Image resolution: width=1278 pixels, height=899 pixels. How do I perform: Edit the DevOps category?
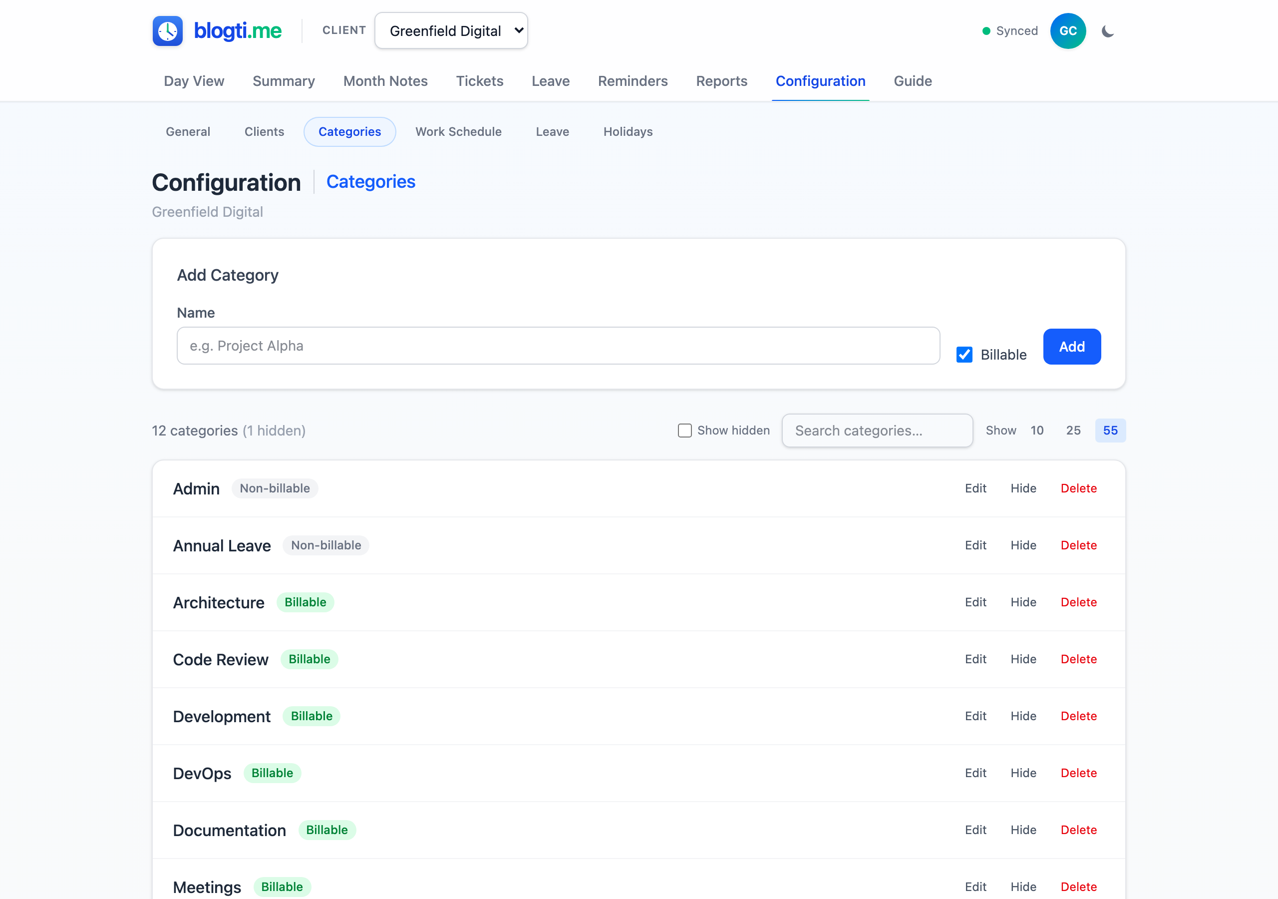(x=975, y=773)
